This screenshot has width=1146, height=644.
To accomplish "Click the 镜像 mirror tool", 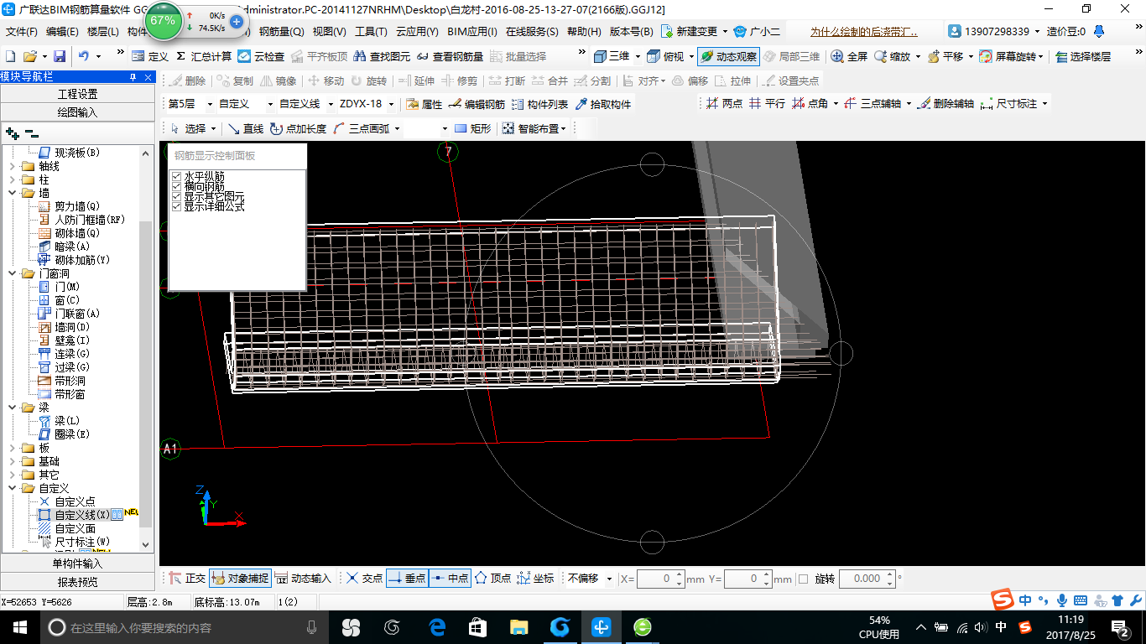I will coord(279,80).
